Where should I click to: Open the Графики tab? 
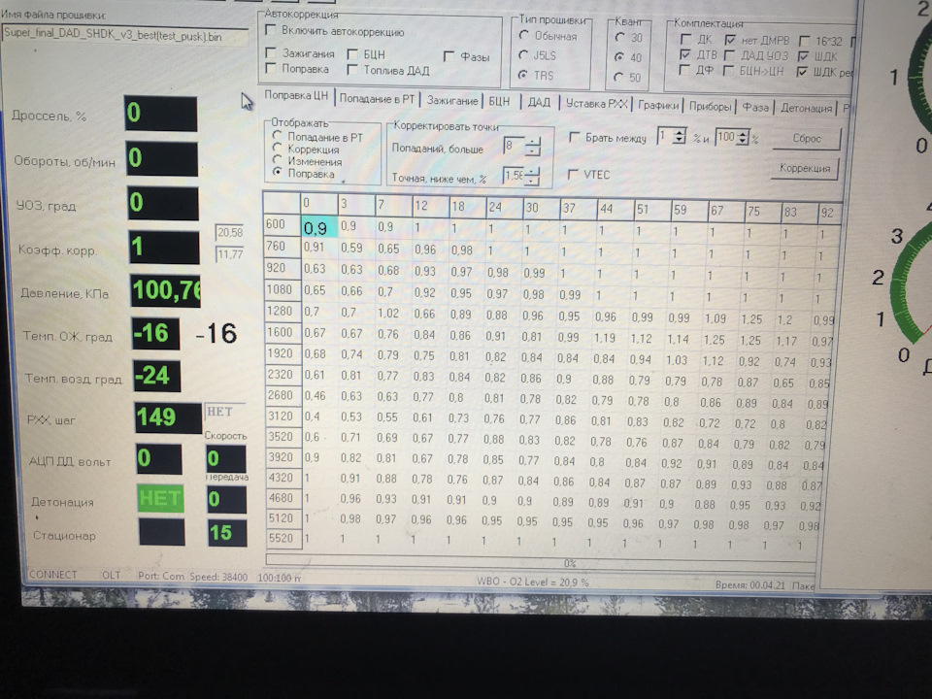[658, 105]
